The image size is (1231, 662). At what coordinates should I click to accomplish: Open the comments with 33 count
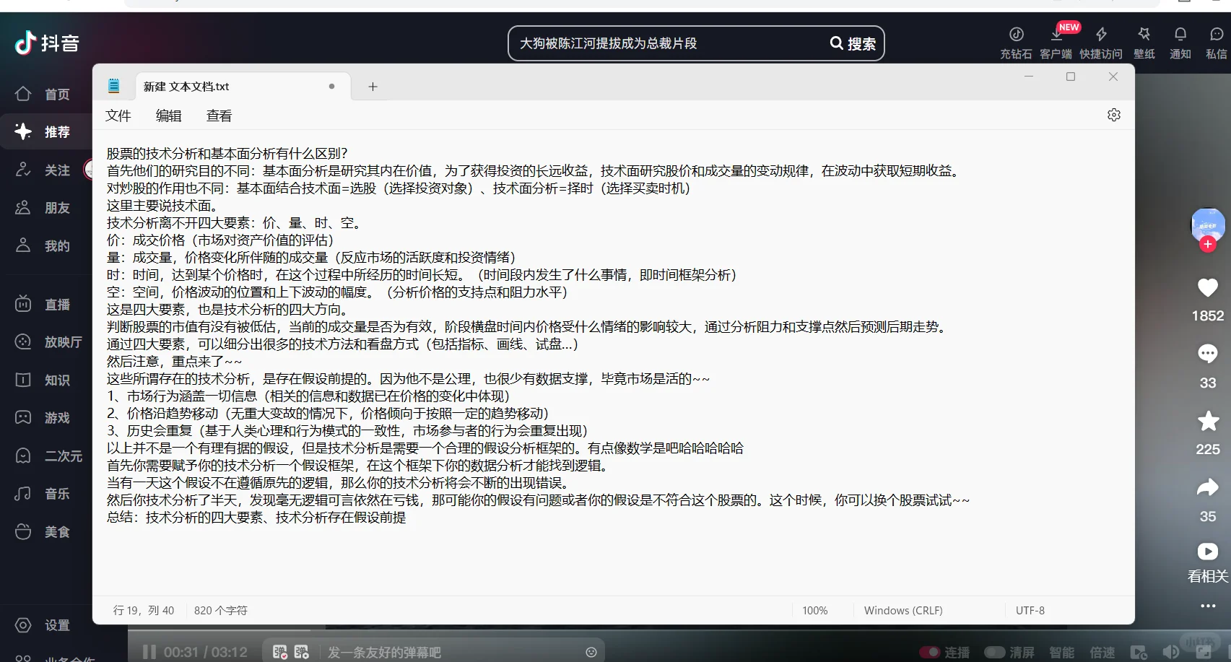tap(1208, 354)
